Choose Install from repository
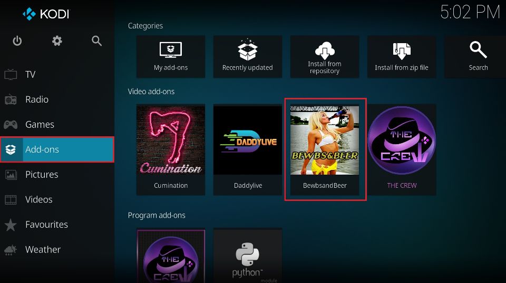506x283 pixels. 325,57
